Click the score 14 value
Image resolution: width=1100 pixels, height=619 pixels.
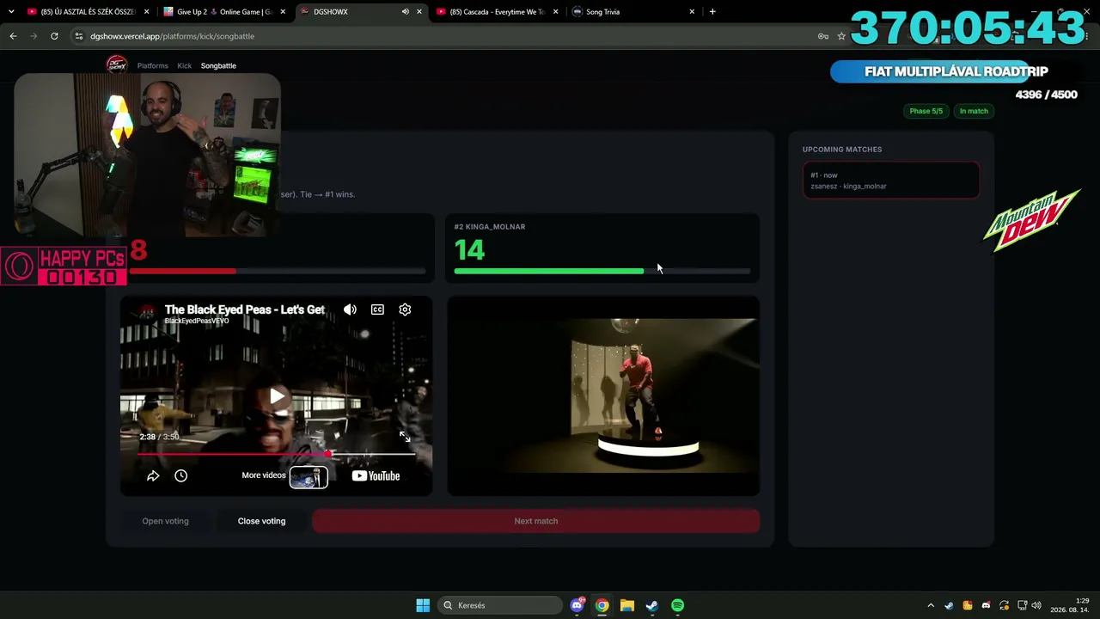(x=469, y=250)
